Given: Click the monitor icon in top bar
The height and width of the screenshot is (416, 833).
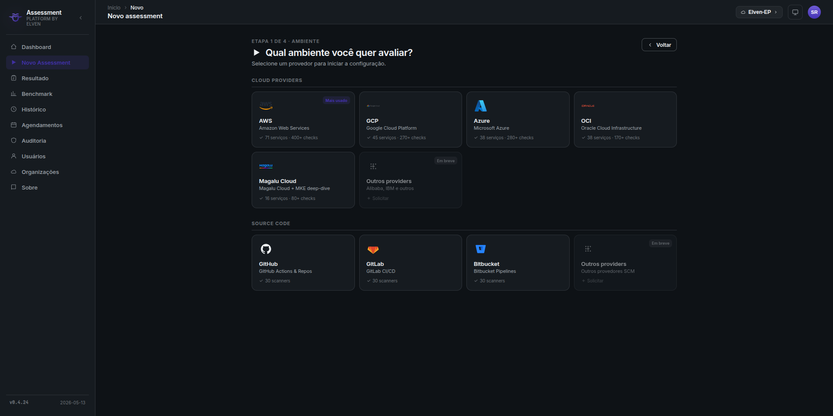Looking at the screenshot, I should [795, 12].
